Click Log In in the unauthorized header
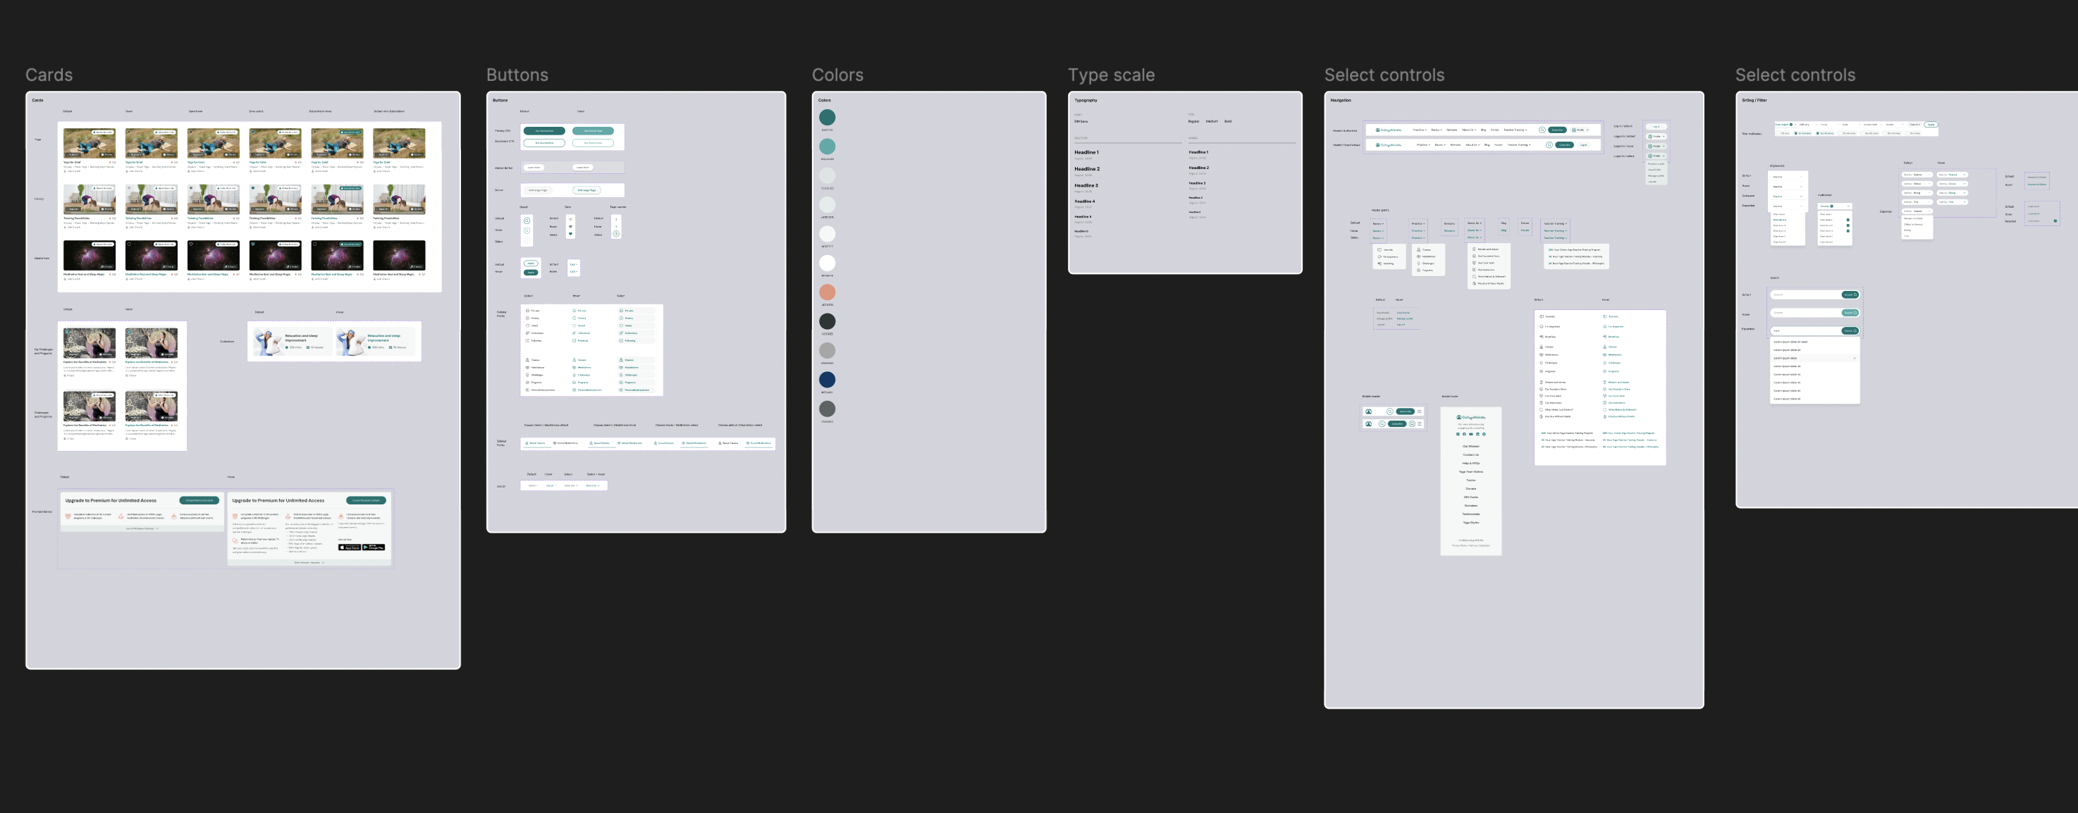This screenshot has width=2078, height=813. (1583, 145)
